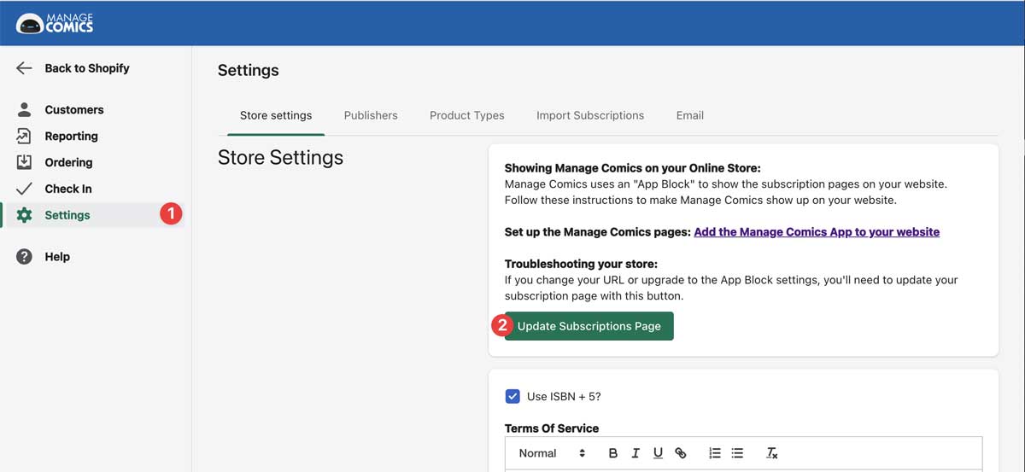The width and height of the screenshot is (1025, 472).
Task: Open the Normal text style dropdown
Action: click(x=552, y=453)
